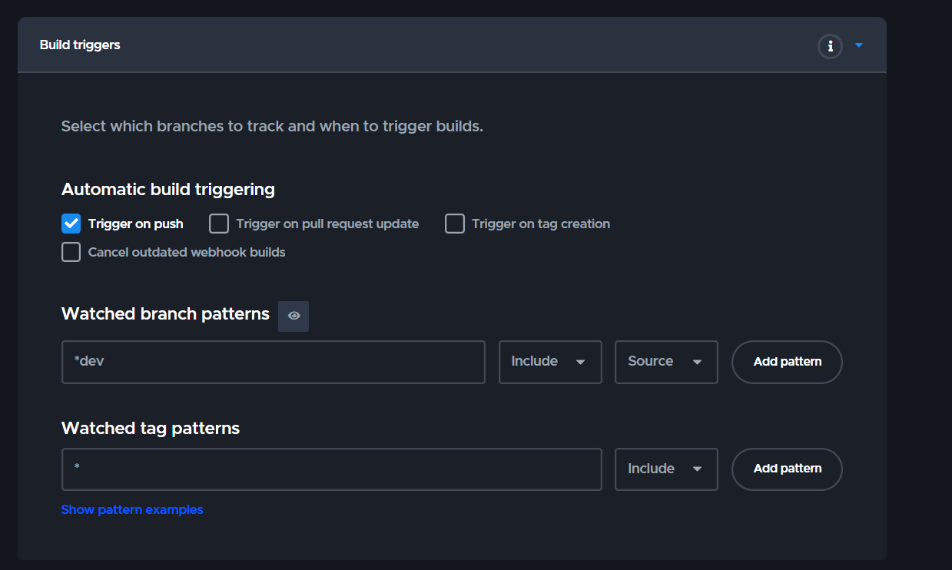Click Add pattern next to tag patterns
This screenshot has width=952, height=570.
click(x=786, y=469)
